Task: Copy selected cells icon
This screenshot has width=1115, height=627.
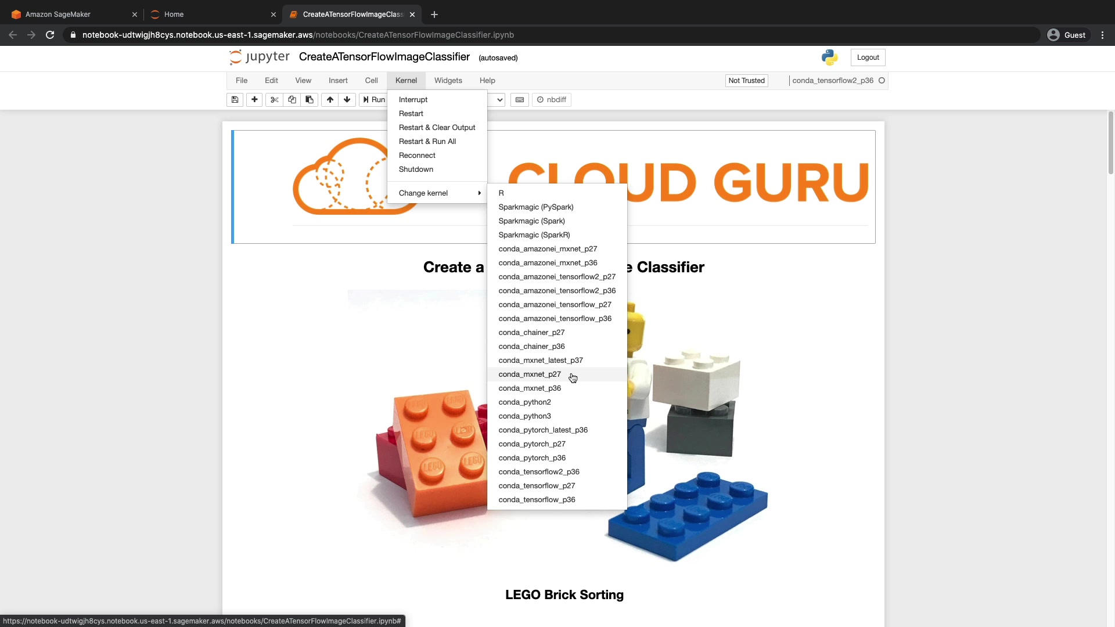Action: pos(292,100)
